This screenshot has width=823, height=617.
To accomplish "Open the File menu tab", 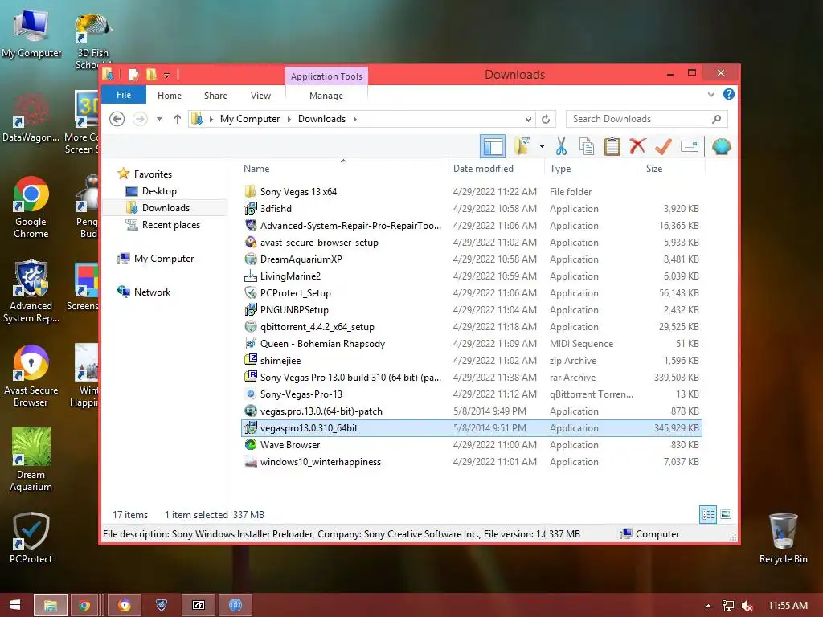I will pos(124,95).
